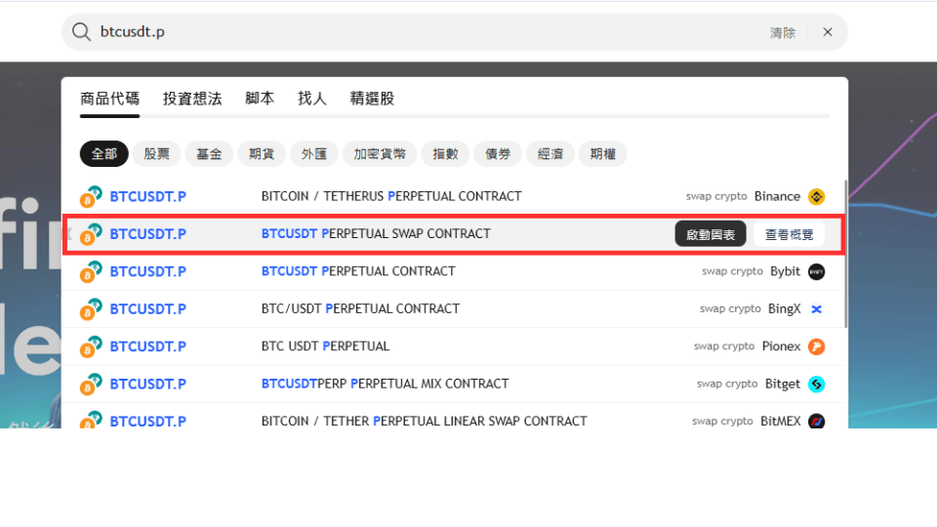
Task: Open the 找人 tab
Action: tap(312, 99)
